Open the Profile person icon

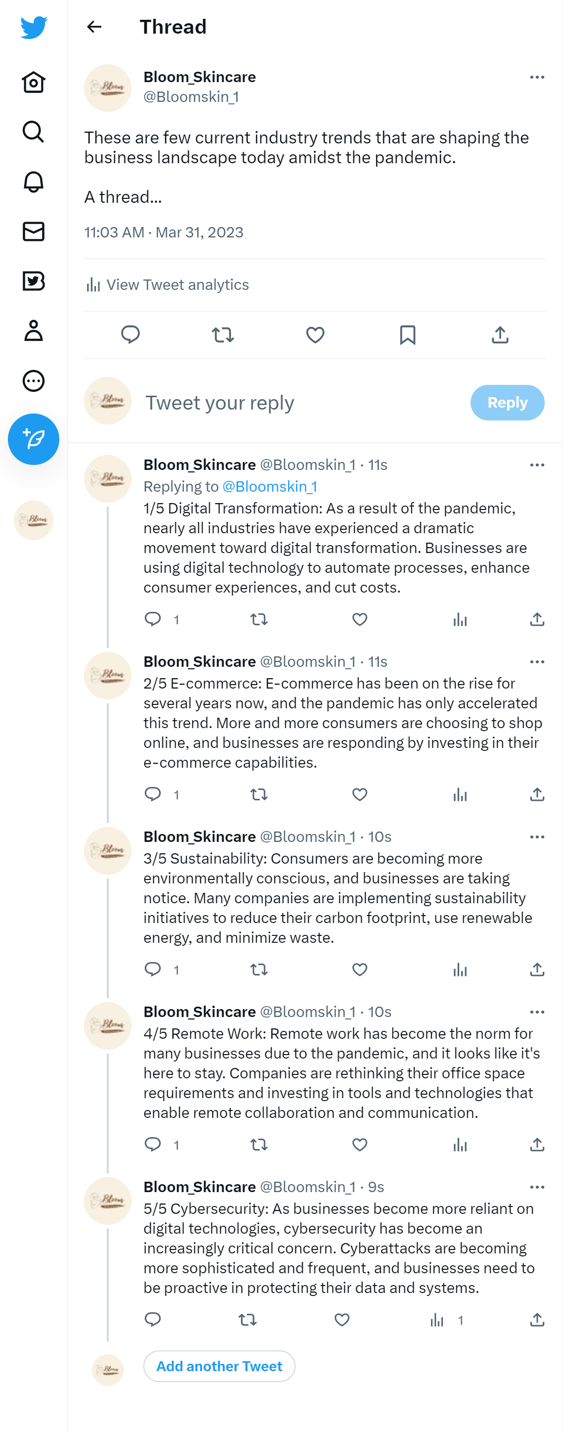tap(33, 330)
